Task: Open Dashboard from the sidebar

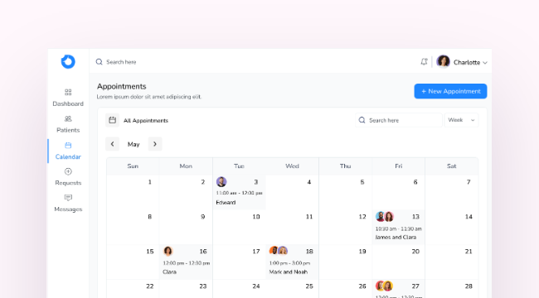Action: point(68,98)
